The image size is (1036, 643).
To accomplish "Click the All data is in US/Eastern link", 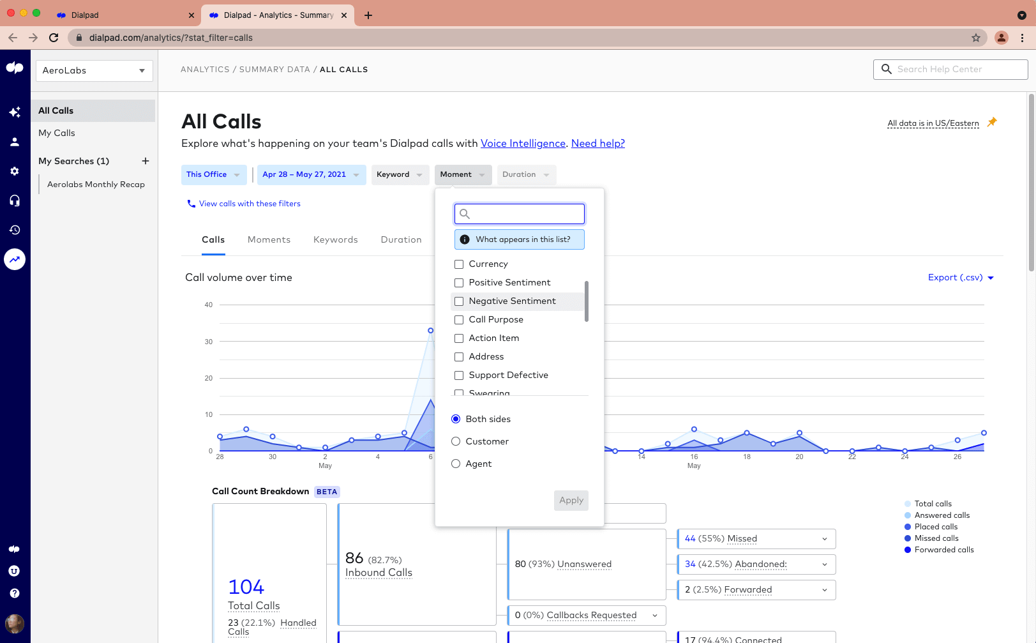I will point(933,123).
